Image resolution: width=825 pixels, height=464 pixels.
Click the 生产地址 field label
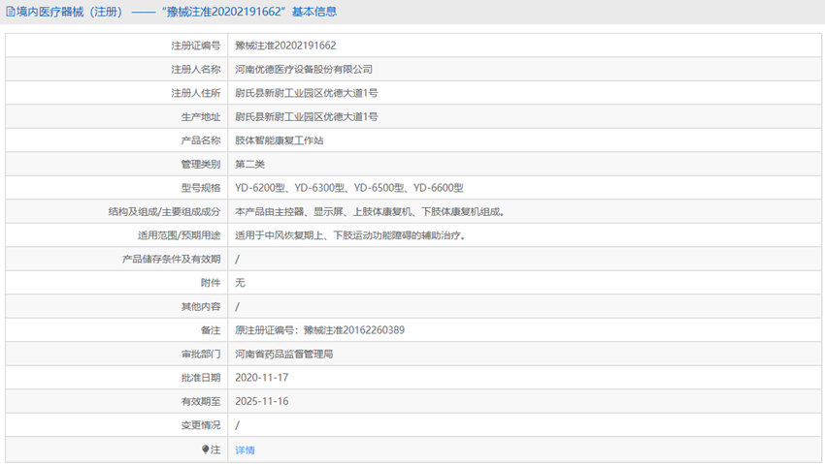201,116
